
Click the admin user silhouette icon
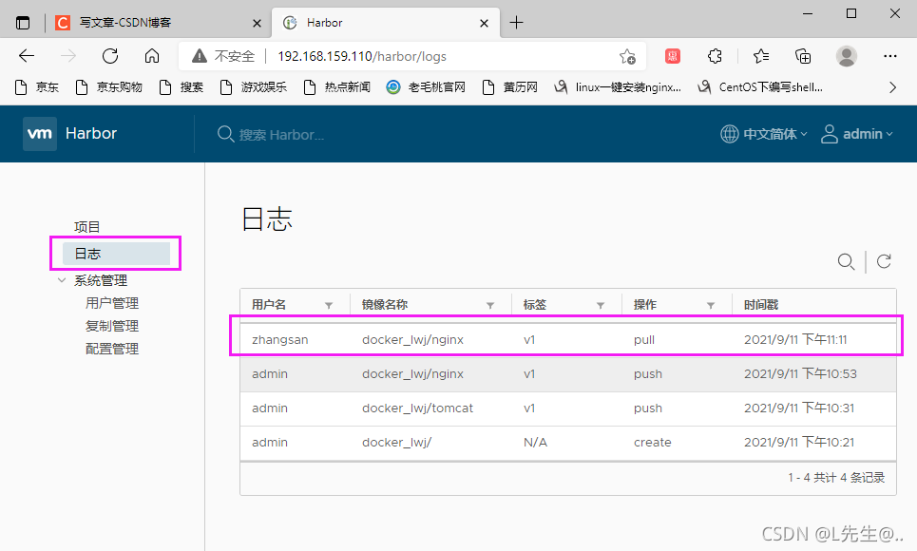pos(830,134)
